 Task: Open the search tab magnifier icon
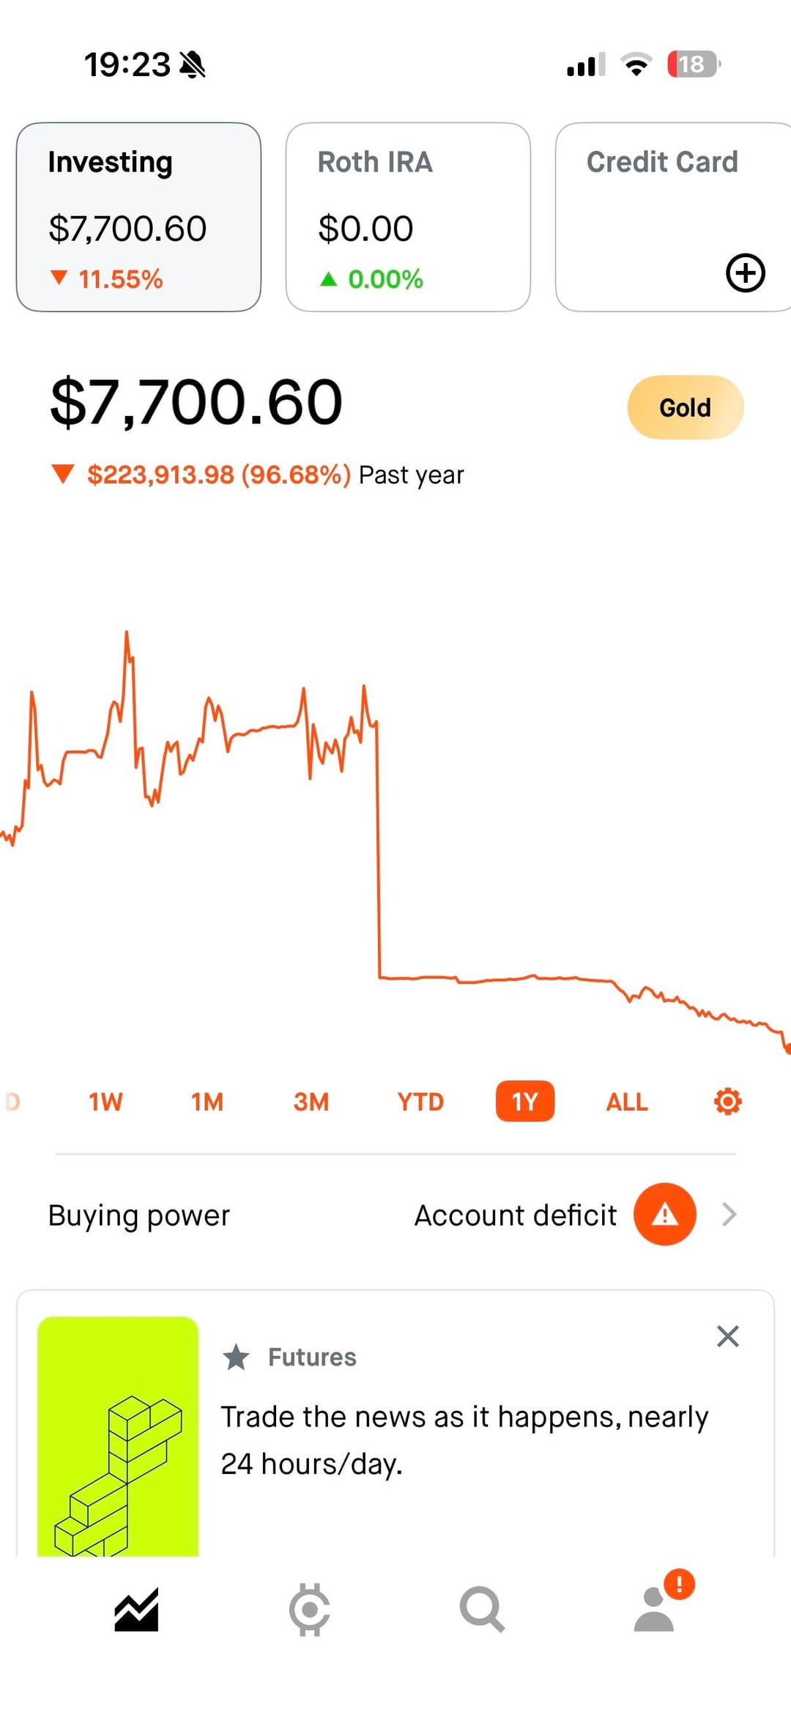[482, 1609]
